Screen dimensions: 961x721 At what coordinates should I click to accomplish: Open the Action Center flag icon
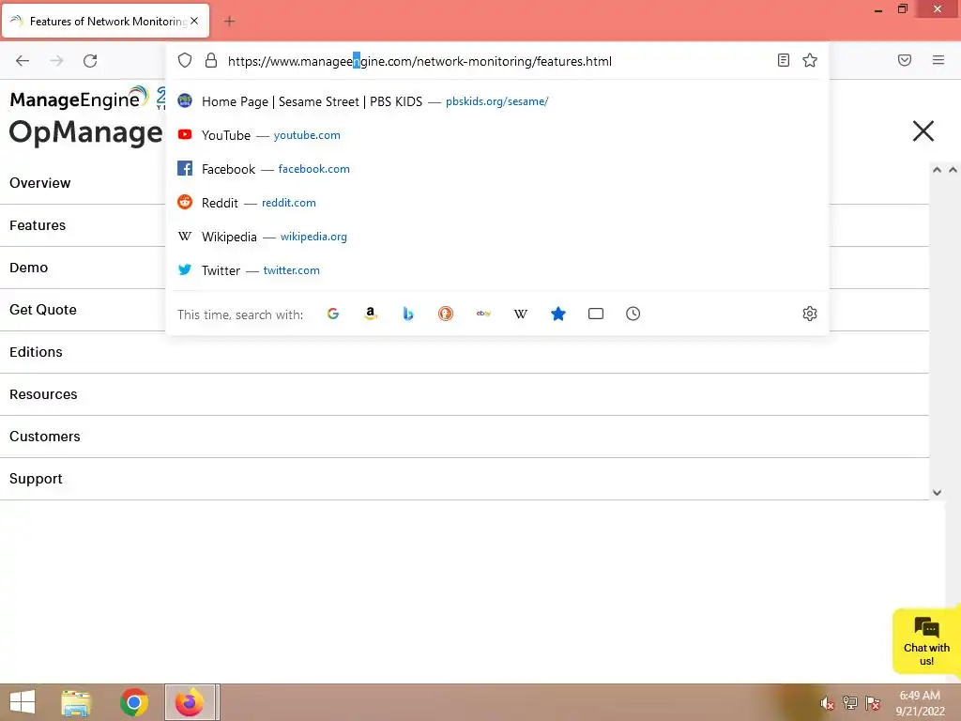coord(873,702)
